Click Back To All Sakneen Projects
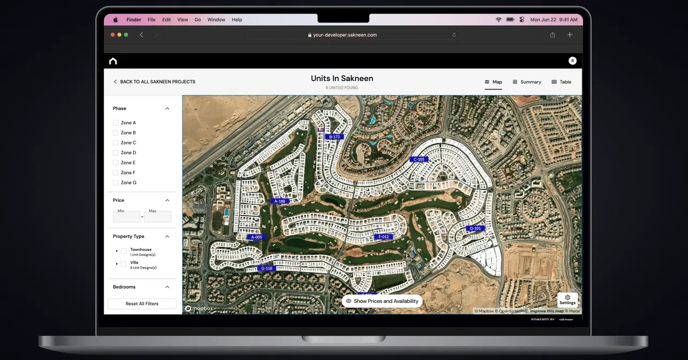 154,82
